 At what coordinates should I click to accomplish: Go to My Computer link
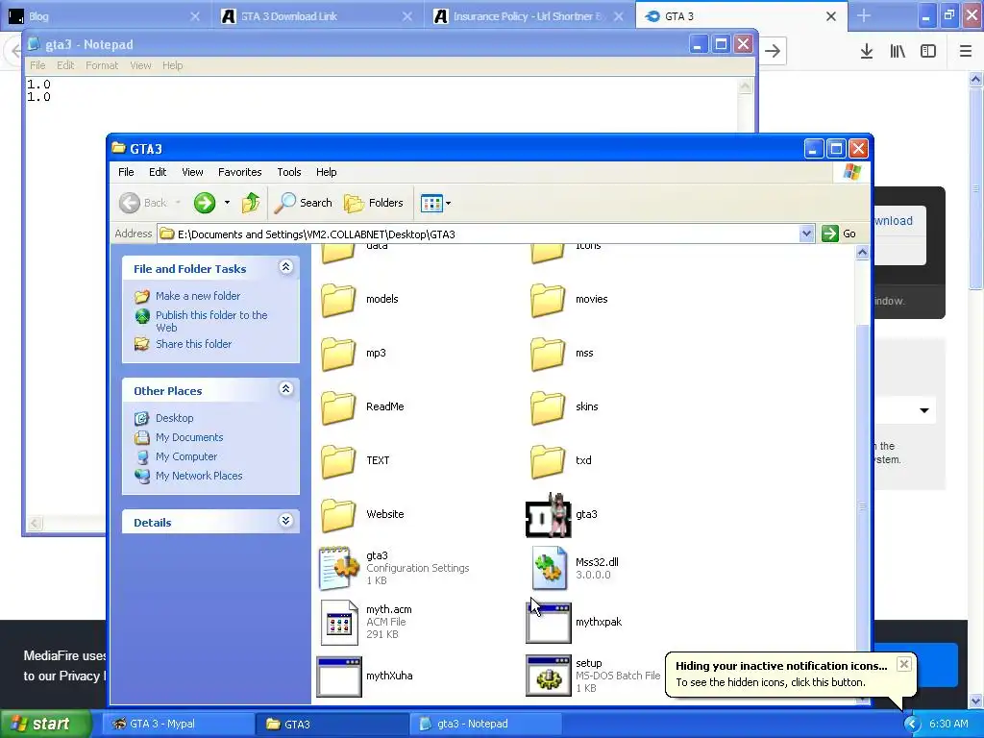pyautogui.click(x=186, y=456)
